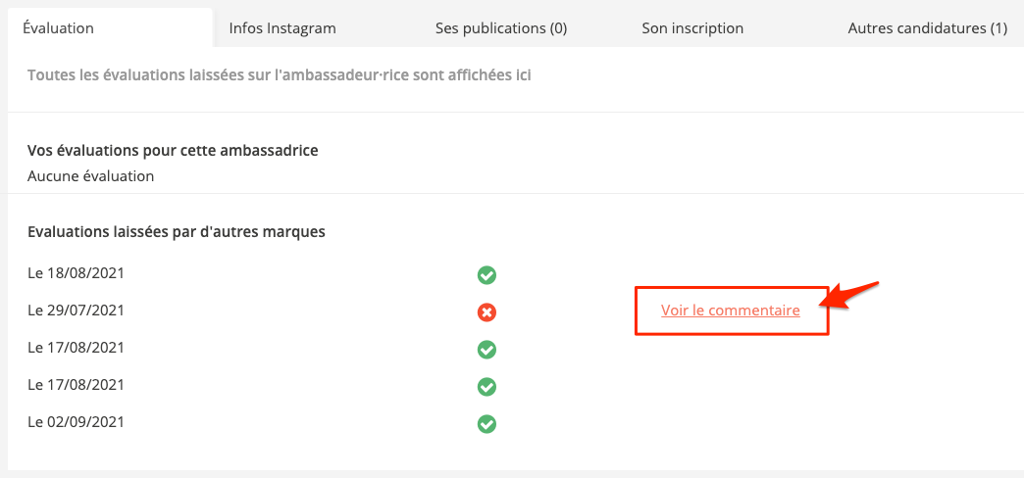Click the first Le 17/08/2021 date entry
This screenshot has height=478, width=1024.
(x=77, y=348)
